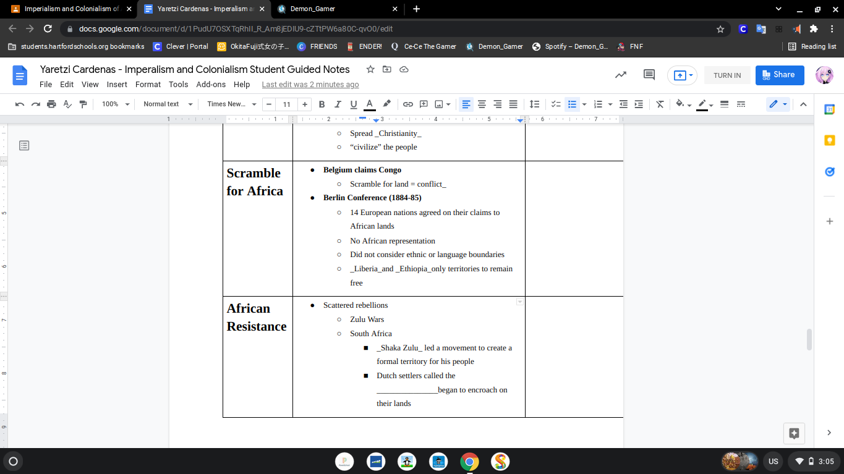Get add-ons with plus icon
Image resolution: width=844 pixels, height=474 pixels.
830,221
